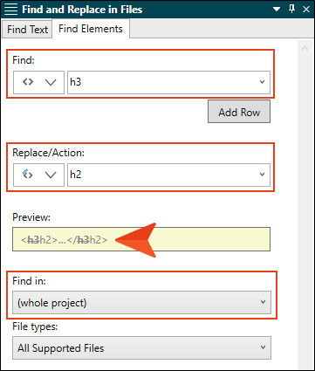Viewport: 315px width, 371px height.
Task: Open the h2 Replace field dropdown arrow
Action: point(262,175)
